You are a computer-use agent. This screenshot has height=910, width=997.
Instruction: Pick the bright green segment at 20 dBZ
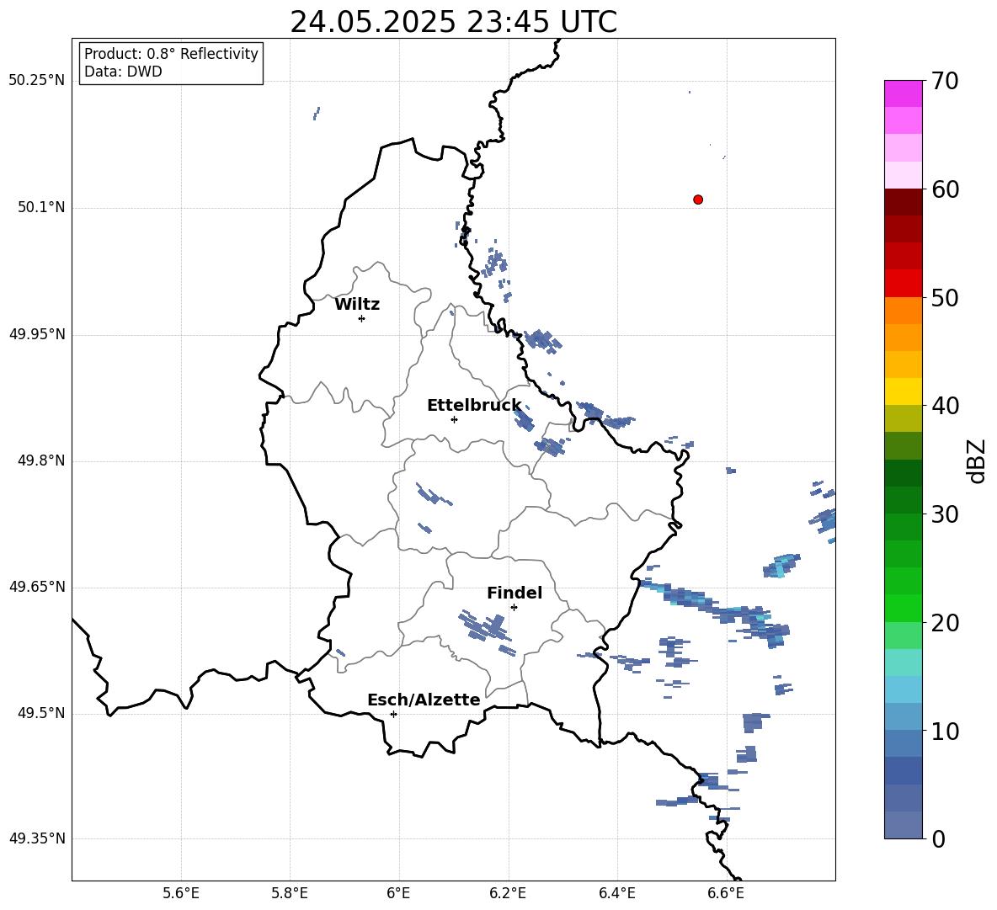pos(903,608)
